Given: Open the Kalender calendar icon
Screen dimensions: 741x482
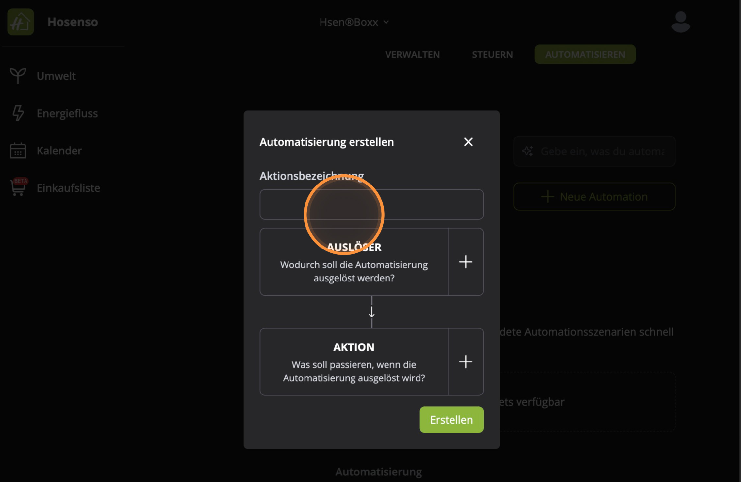Looking at the screenshot, I should [17, 151].
